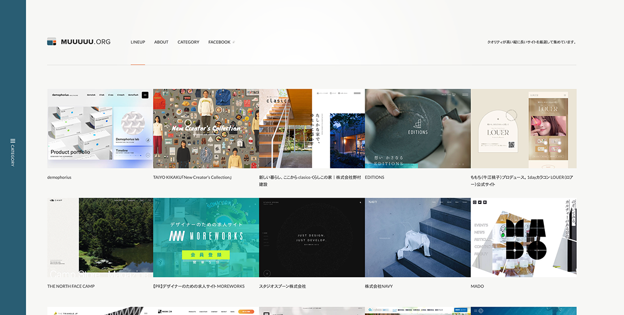Open the demophorius thumbnail
Viewport: 624px width, 315px height.
tap(100, 128)
